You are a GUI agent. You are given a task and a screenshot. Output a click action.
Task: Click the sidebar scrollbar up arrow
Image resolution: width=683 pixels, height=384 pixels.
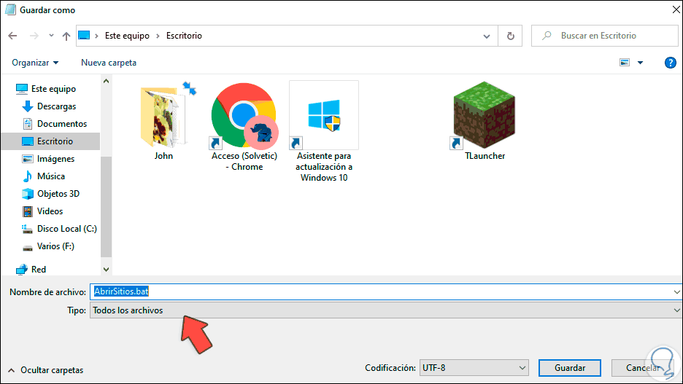pyautogui.click(x=106, y=82)
